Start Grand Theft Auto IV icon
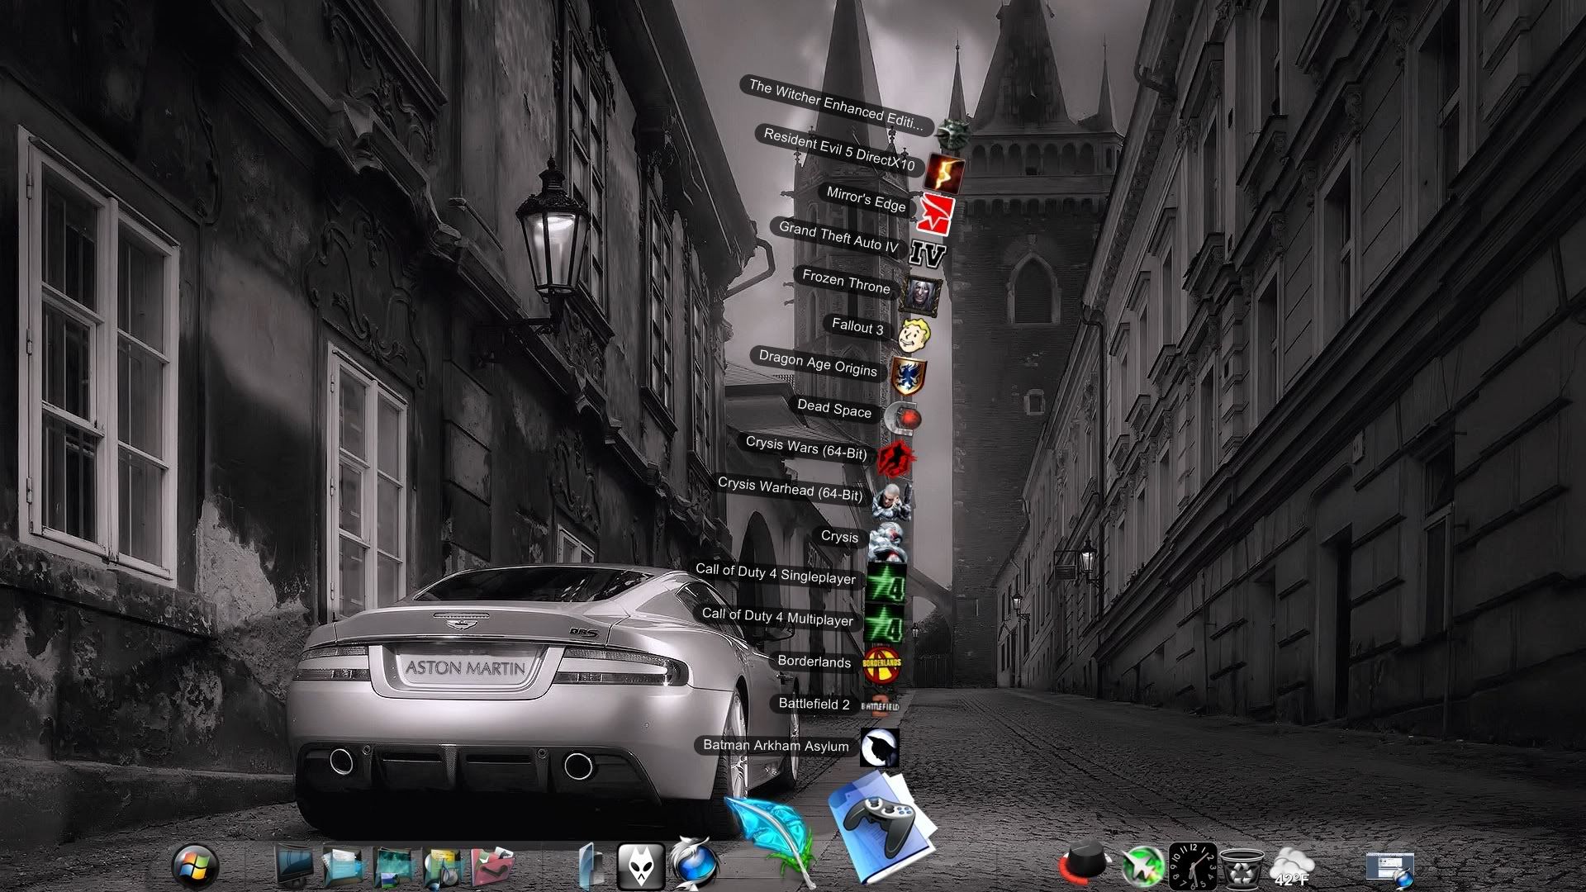Viewport: 1586px width, 892px height. coord(927,254)
